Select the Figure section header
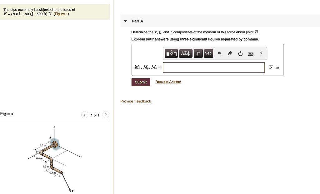Image resolution: width=320 pixels, height=194 pixels. (x=7, y=113)
